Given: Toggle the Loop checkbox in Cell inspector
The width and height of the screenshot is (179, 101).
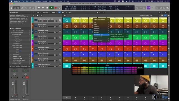Looking at the screenshot, I should click(20, 51).
